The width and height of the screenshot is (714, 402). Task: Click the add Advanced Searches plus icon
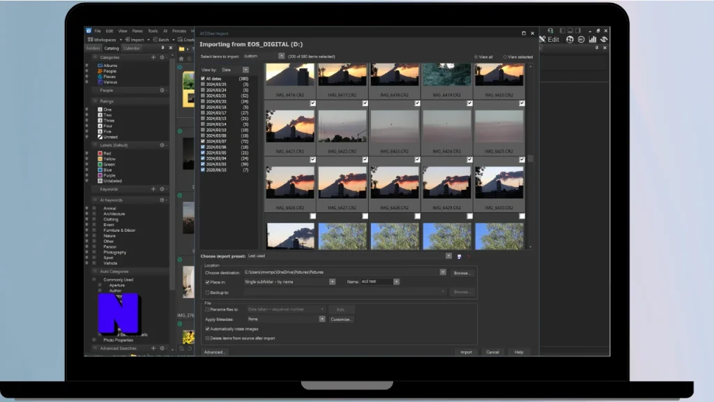tap(153, 348)
